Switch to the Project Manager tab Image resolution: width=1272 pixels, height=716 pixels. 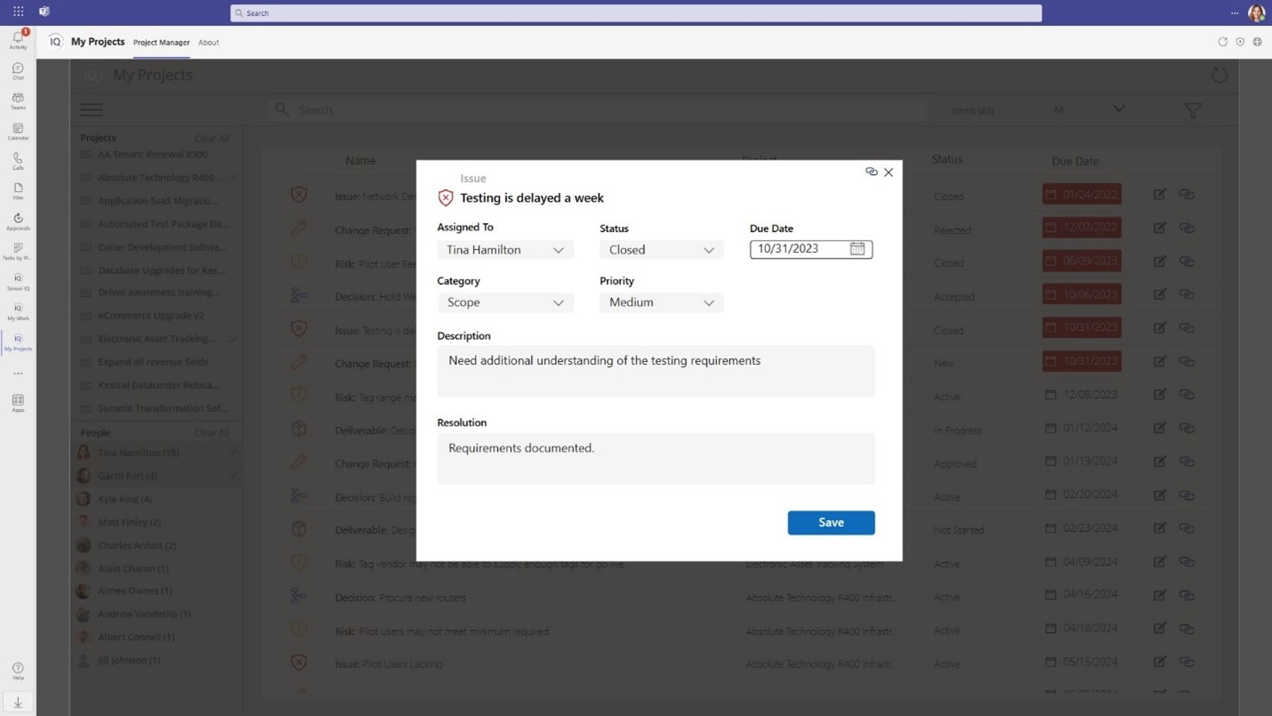click(161, 42)
